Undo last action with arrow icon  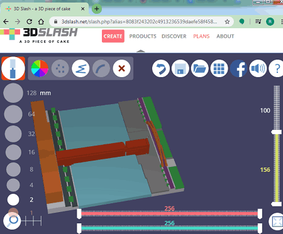(x=161, y=68)
